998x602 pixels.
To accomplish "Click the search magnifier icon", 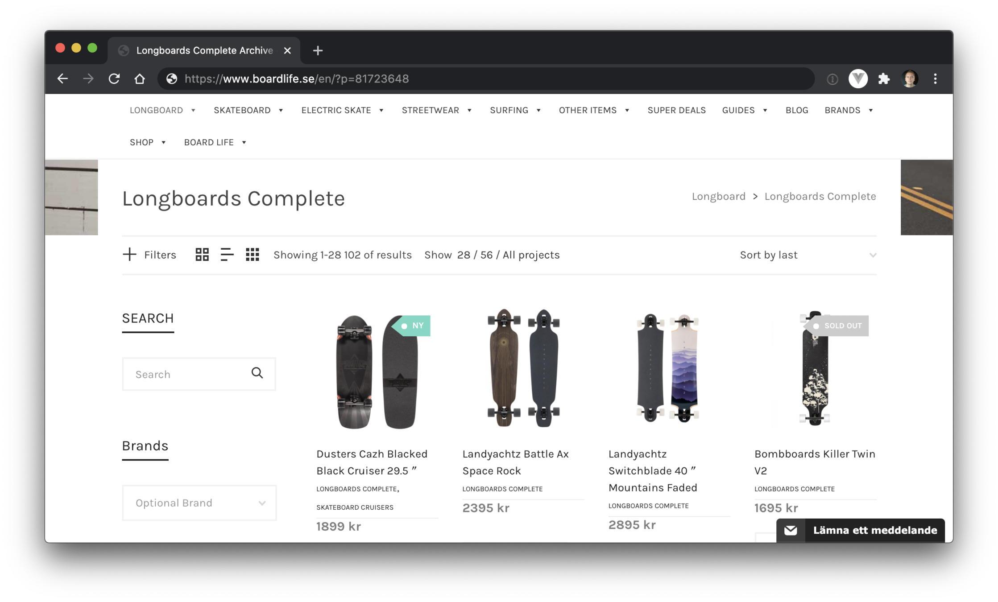I will click(257, 373).
